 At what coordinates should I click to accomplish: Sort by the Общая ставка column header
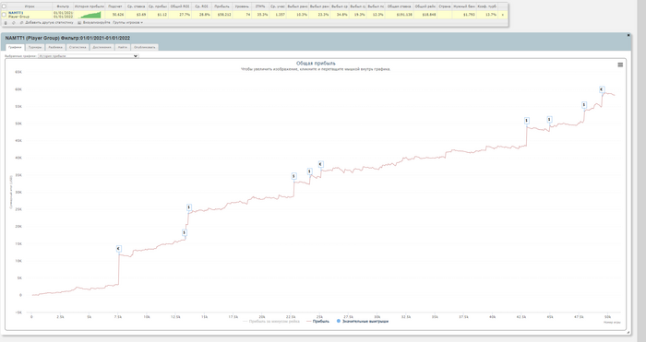pos(400,6)
